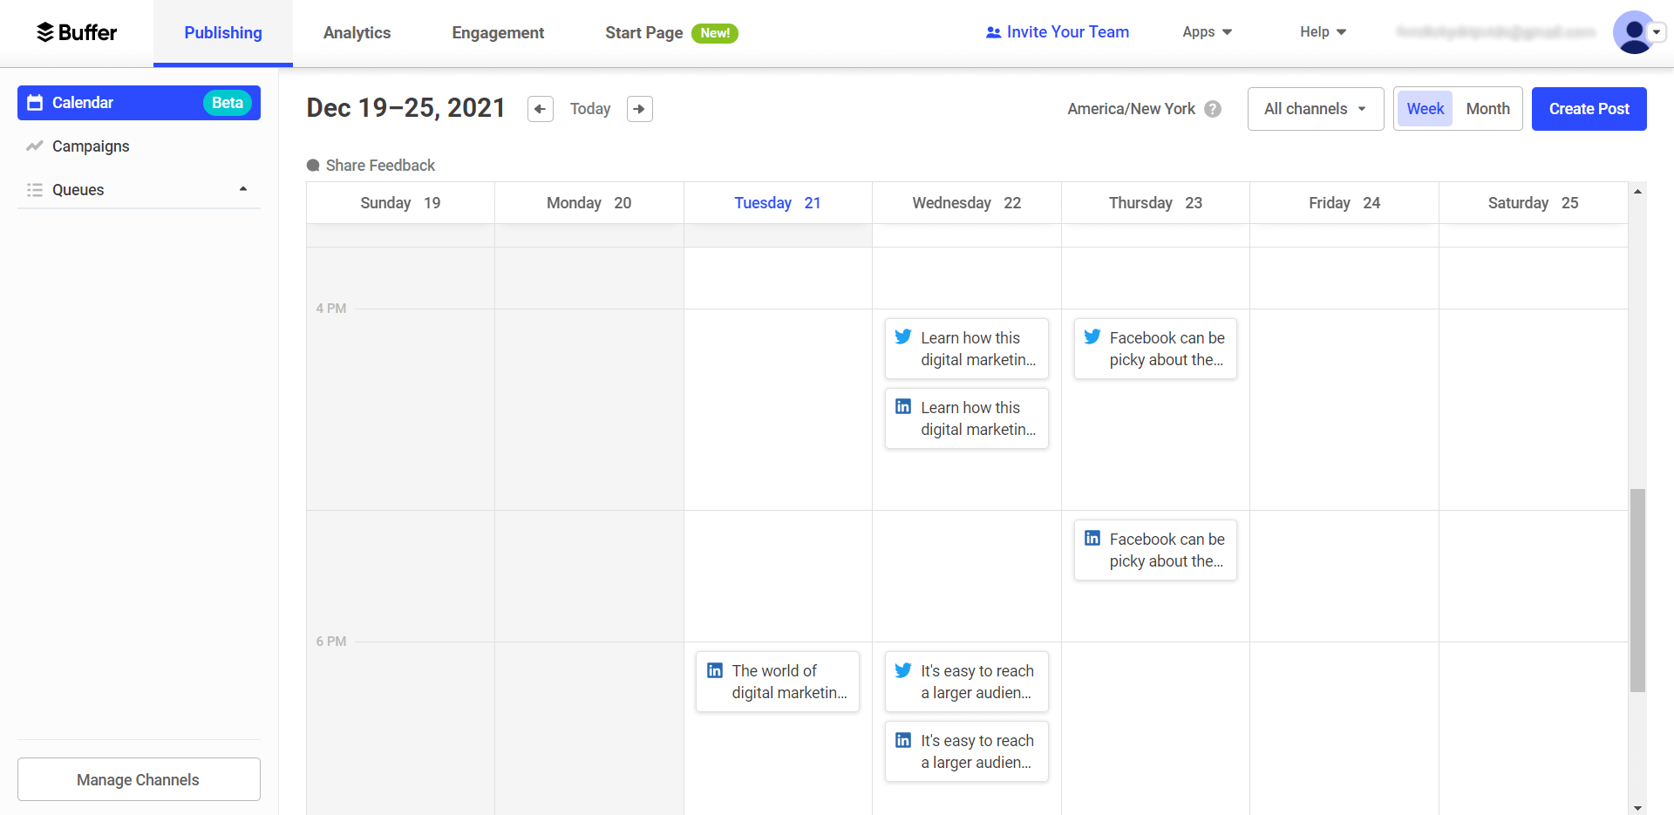
Task: Click the Tuesday 21 column header
Action: point(778,203)
